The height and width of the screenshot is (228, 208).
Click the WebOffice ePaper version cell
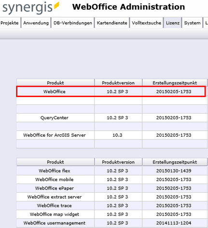(118, 188)
